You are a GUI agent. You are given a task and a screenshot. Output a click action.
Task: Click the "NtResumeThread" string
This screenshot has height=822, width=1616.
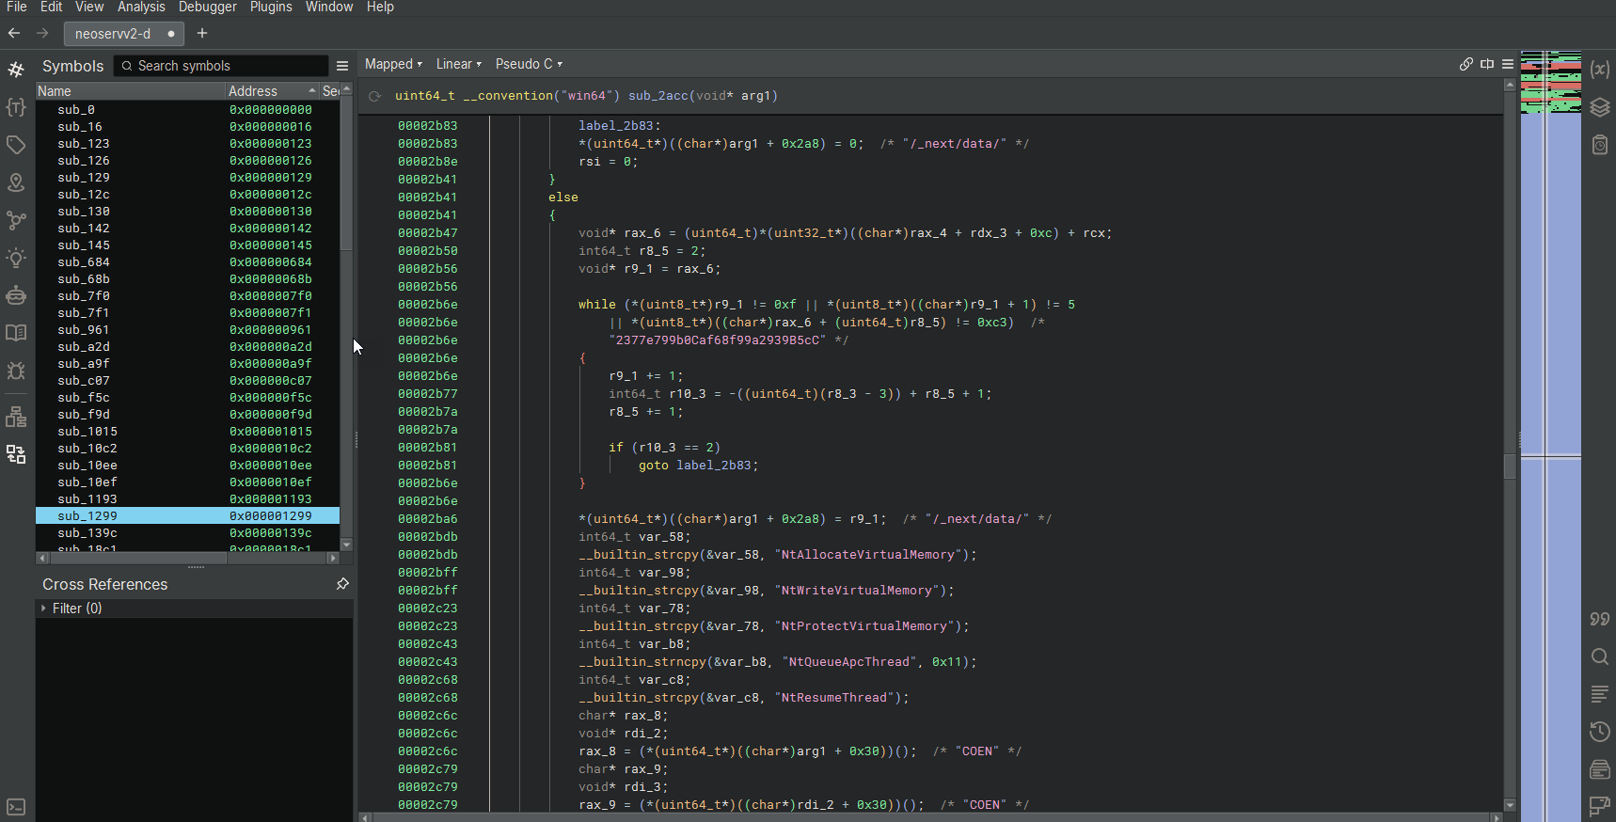(x=834, y=698)
